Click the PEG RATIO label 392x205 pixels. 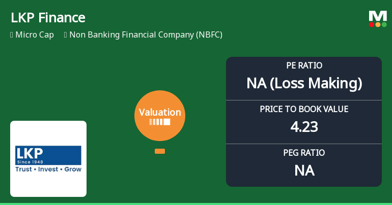304,153
